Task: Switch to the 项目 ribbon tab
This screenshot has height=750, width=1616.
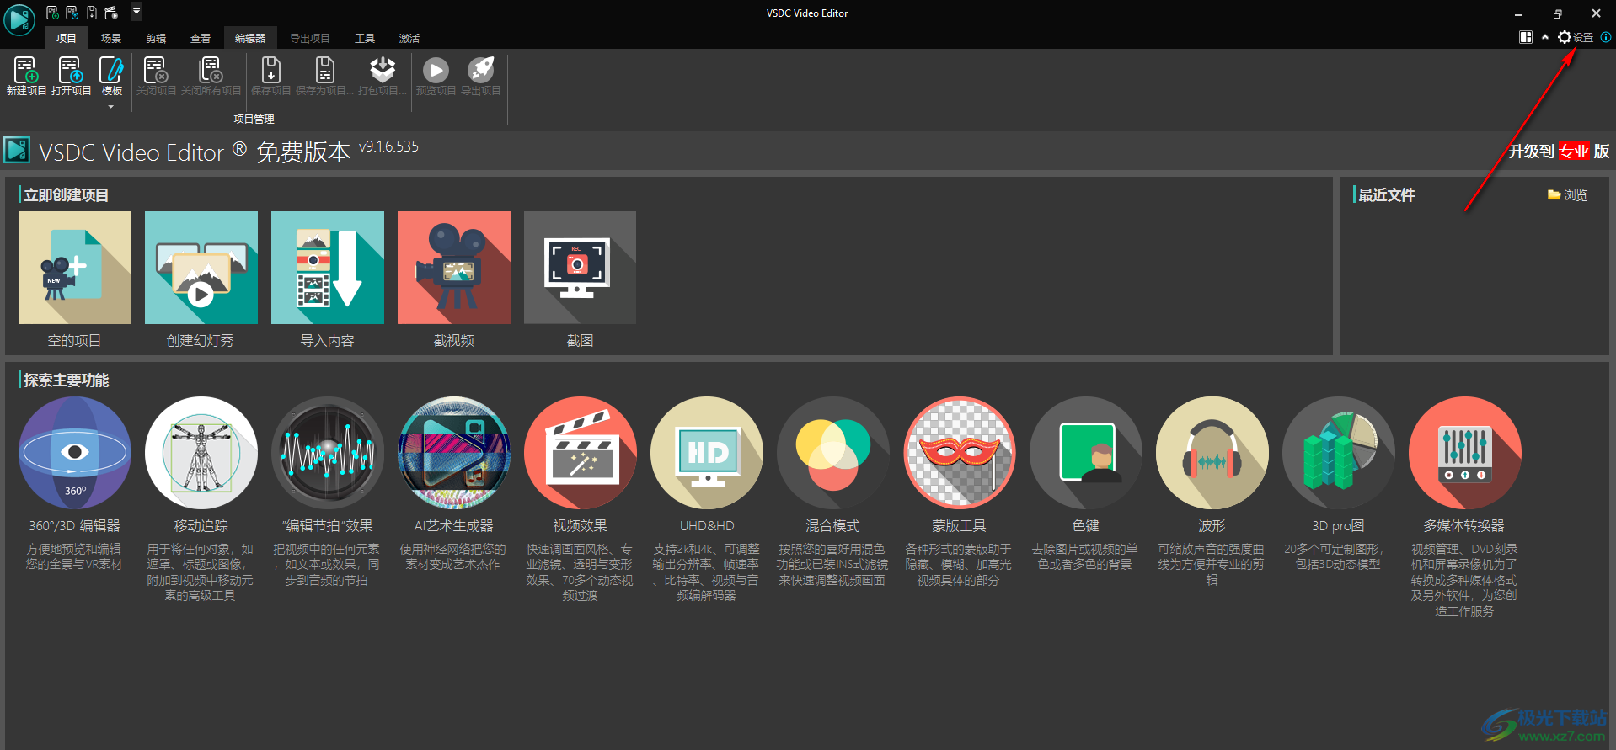Action: 67,38
